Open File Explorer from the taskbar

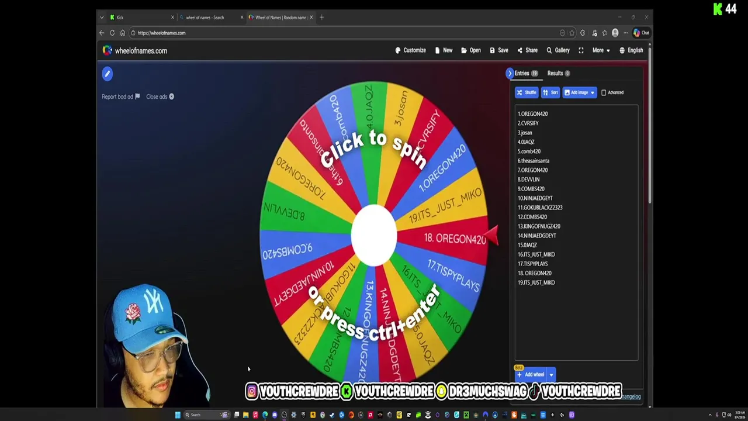[x=245, y=415]
